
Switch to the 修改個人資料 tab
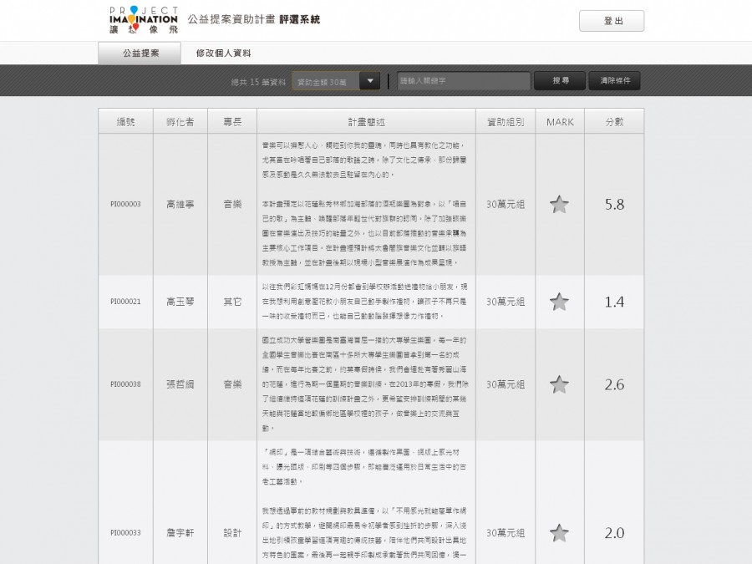tap(225, 52)
